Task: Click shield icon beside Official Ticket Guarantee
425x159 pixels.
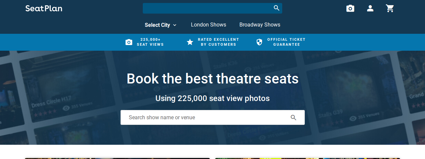Action: coord(259,42)
